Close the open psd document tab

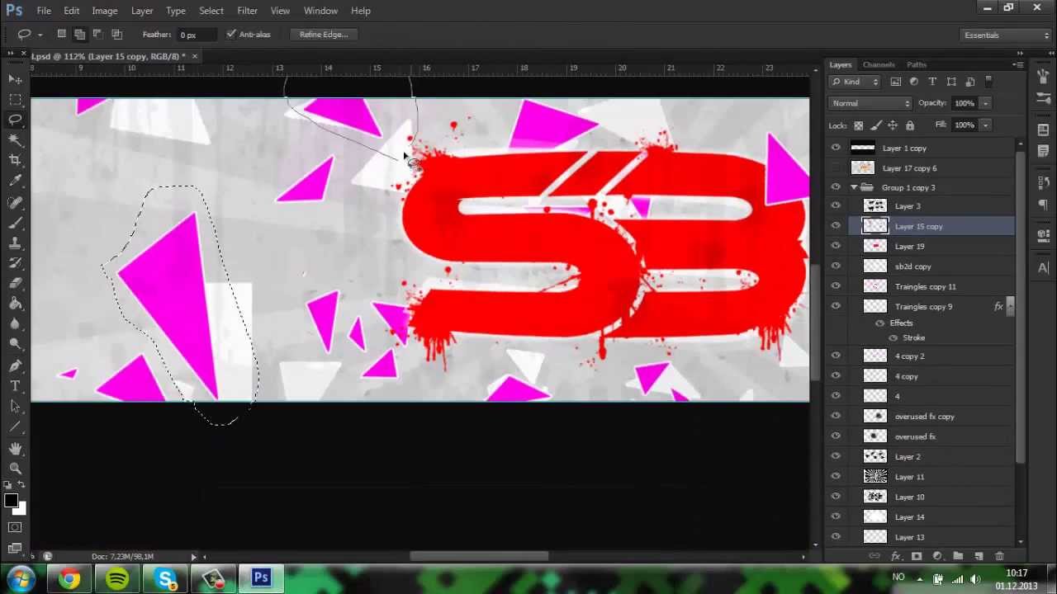point(195,56)
